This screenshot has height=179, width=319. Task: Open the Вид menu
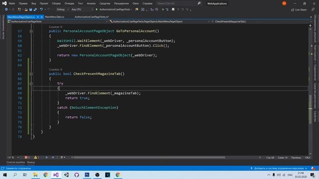(33, 3)
